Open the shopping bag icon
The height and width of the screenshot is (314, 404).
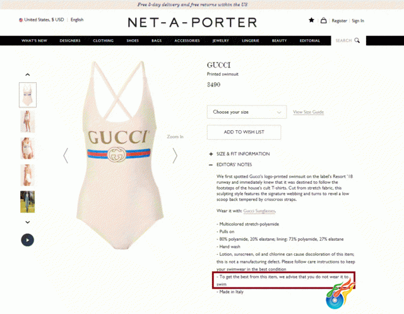click(323, 20)
